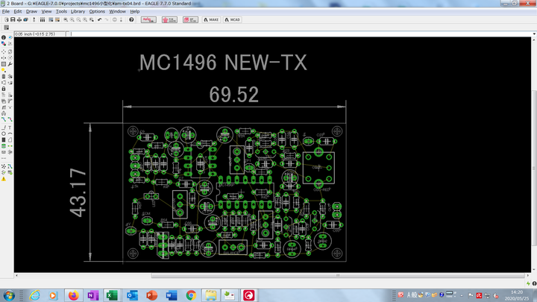537x302 pixels.
Task: Click the Zoom out icon
Action: point(78,19)
